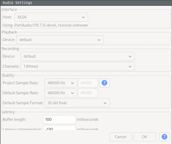Click the milliseconds label after Buffer length
This screenshot has width=172, height=144.
click(88, 120)
